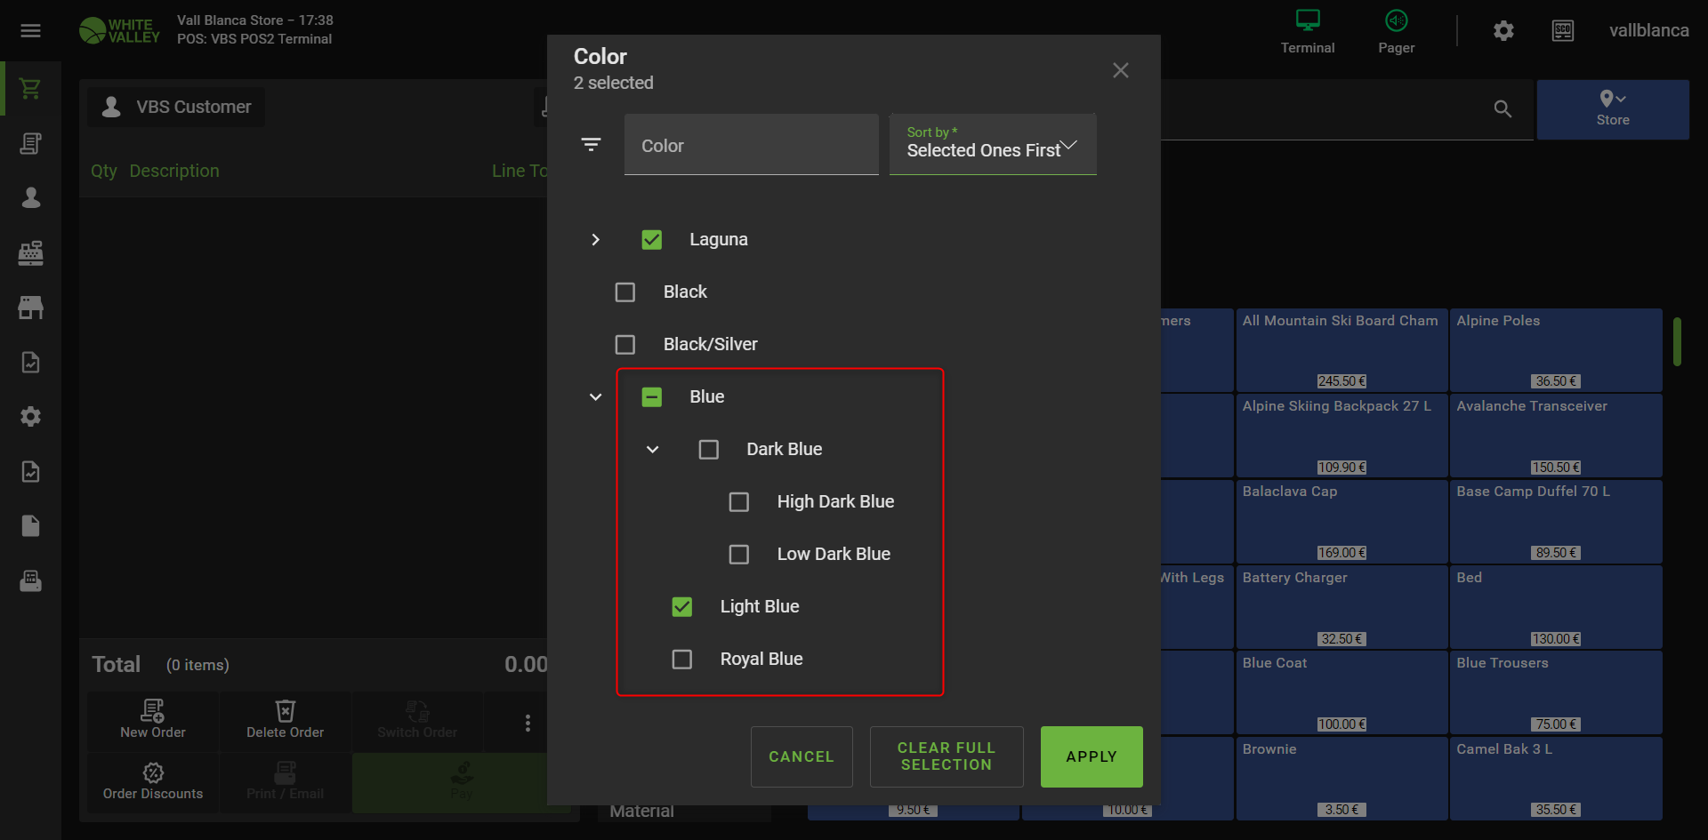Open the Store selector menu
This screenshot has width=1708, height=840.
(x=1612, y=108)
